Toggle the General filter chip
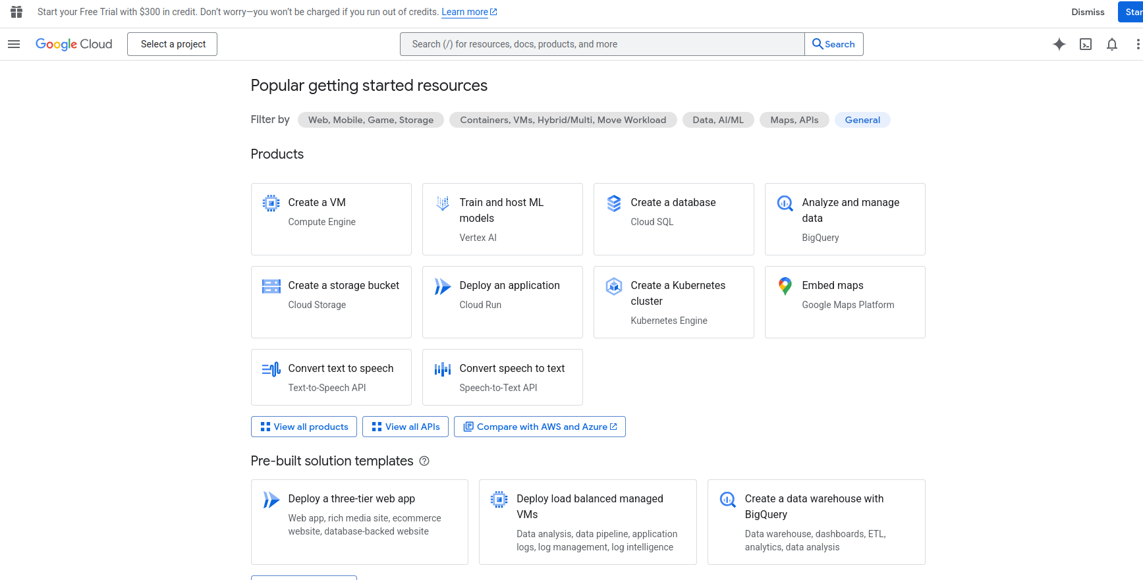The image size is (1143, 580). click(x=862, y=120)
